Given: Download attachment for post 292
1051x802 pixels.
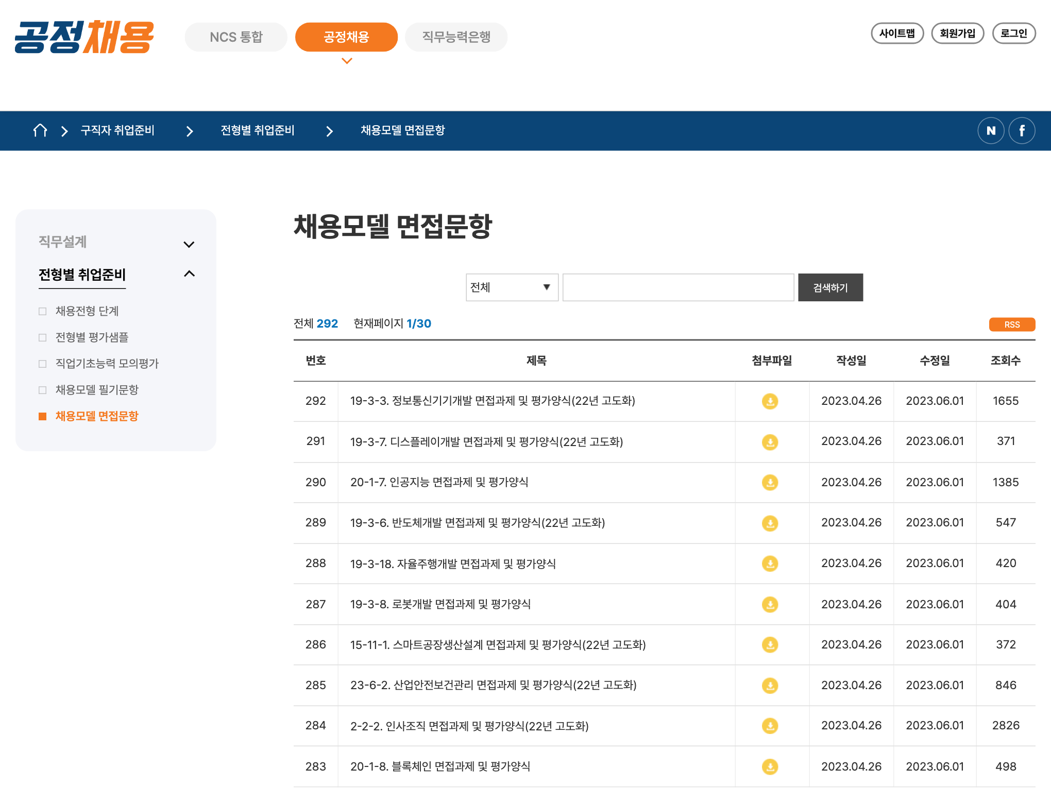Looking at the screenshot, I should pyautogui.click(x=770, y=401).
